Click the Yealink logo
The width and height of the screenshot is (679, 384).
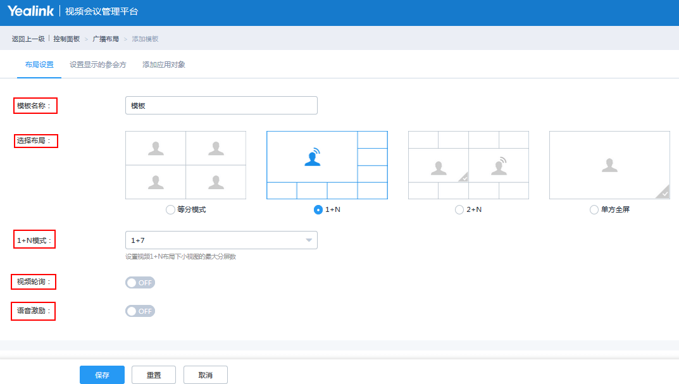[30, 11]
